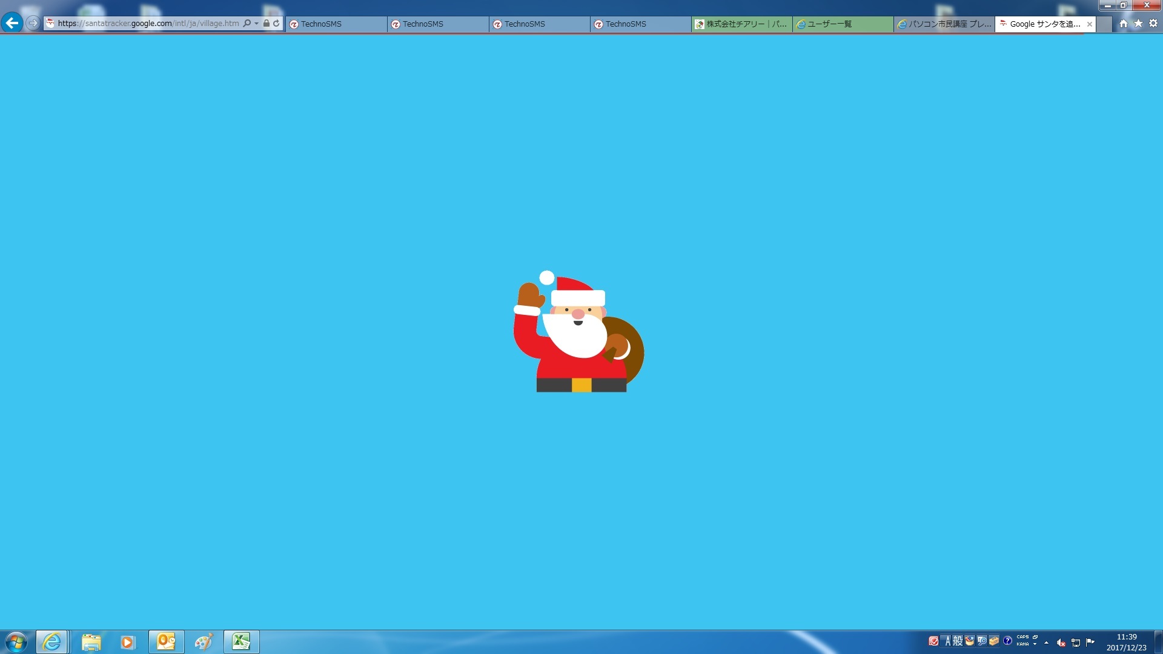The height and width of the screenshot is (654, 1163).
Task: Switch to the ユーザー一覧 tab
Action: coord(842,24)
